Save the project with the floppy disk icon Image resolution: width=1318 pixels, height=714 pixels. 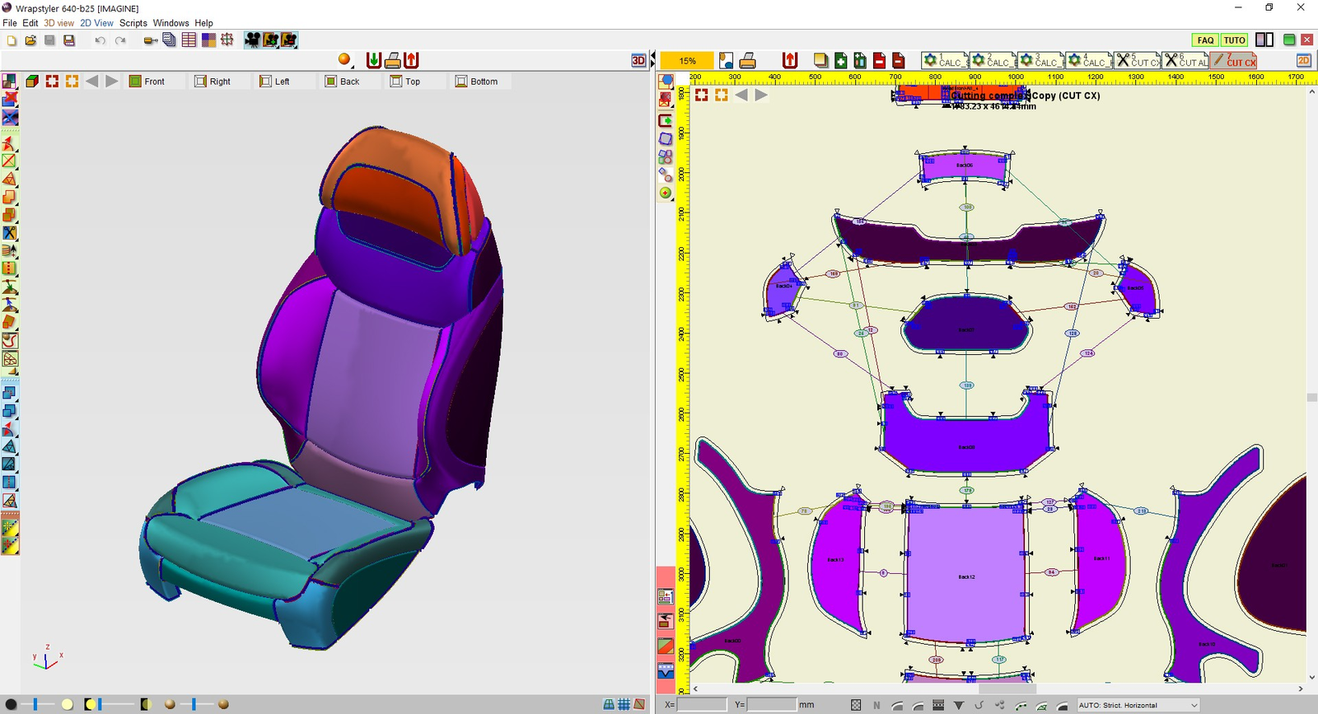(49, 40)
